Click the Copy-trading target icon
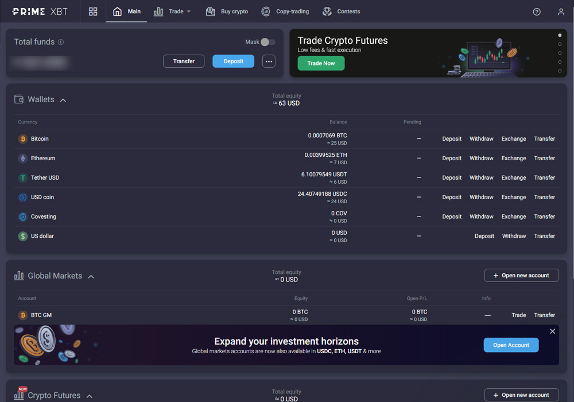 [266, 11]
